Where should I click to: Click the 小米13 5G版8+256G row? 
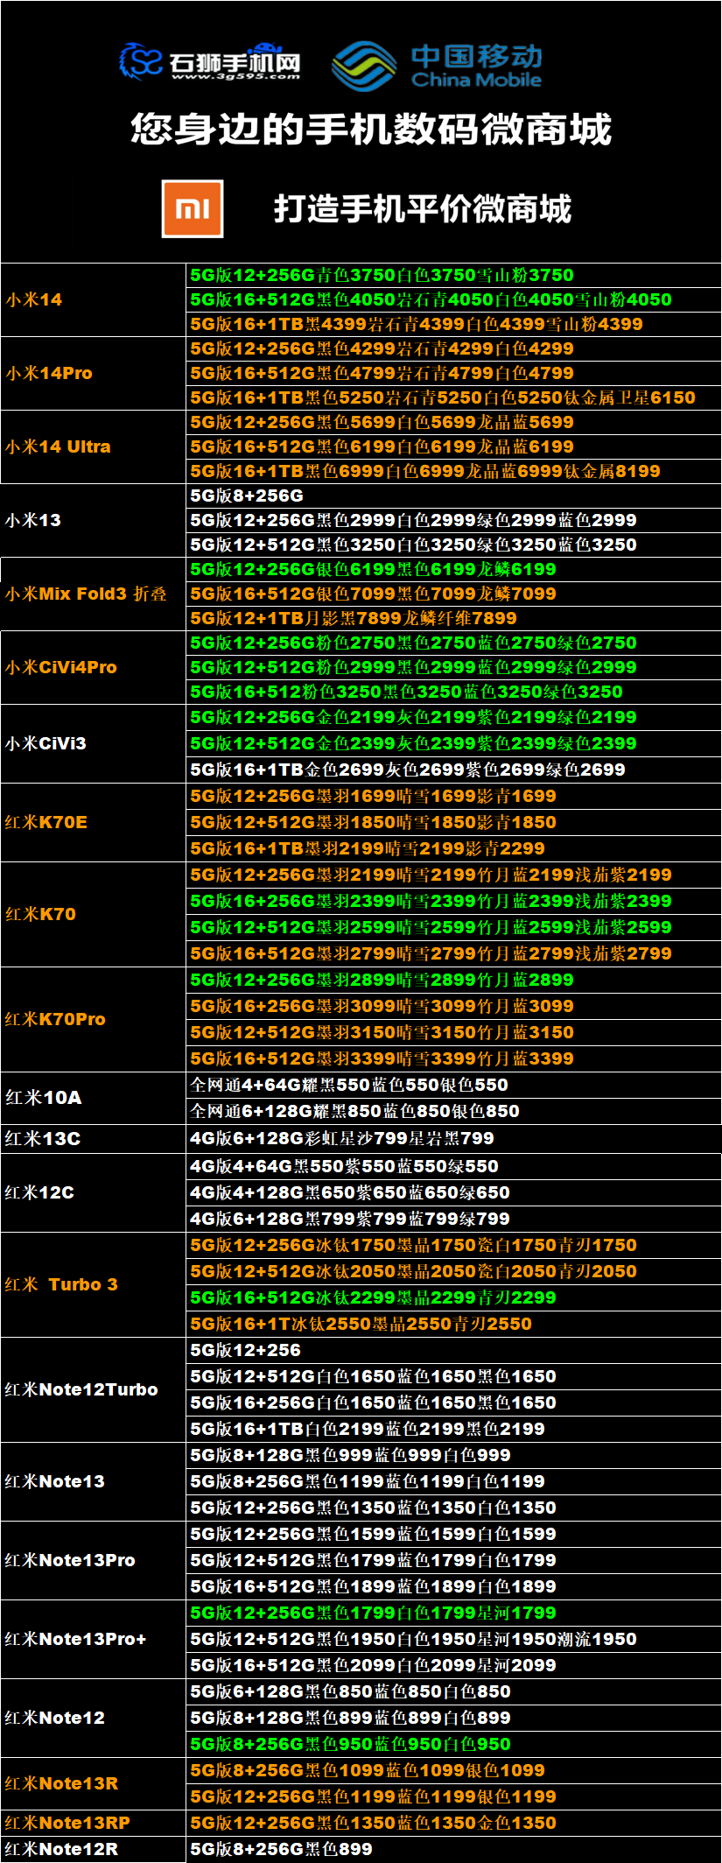(247, 496)
